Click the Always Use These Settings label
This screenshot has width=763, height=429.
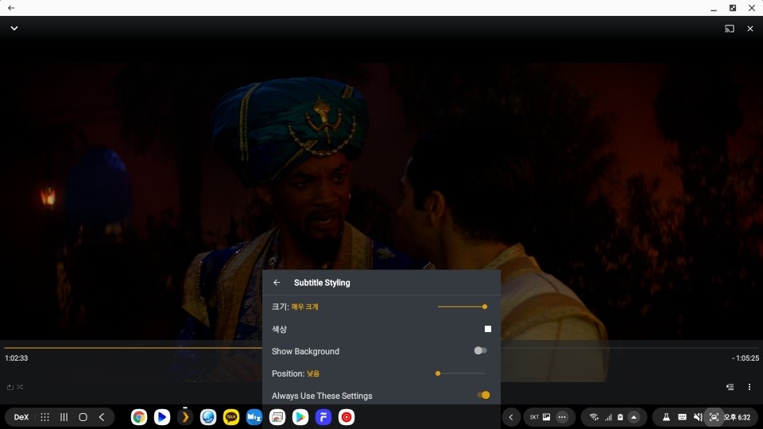pos(322,396)
